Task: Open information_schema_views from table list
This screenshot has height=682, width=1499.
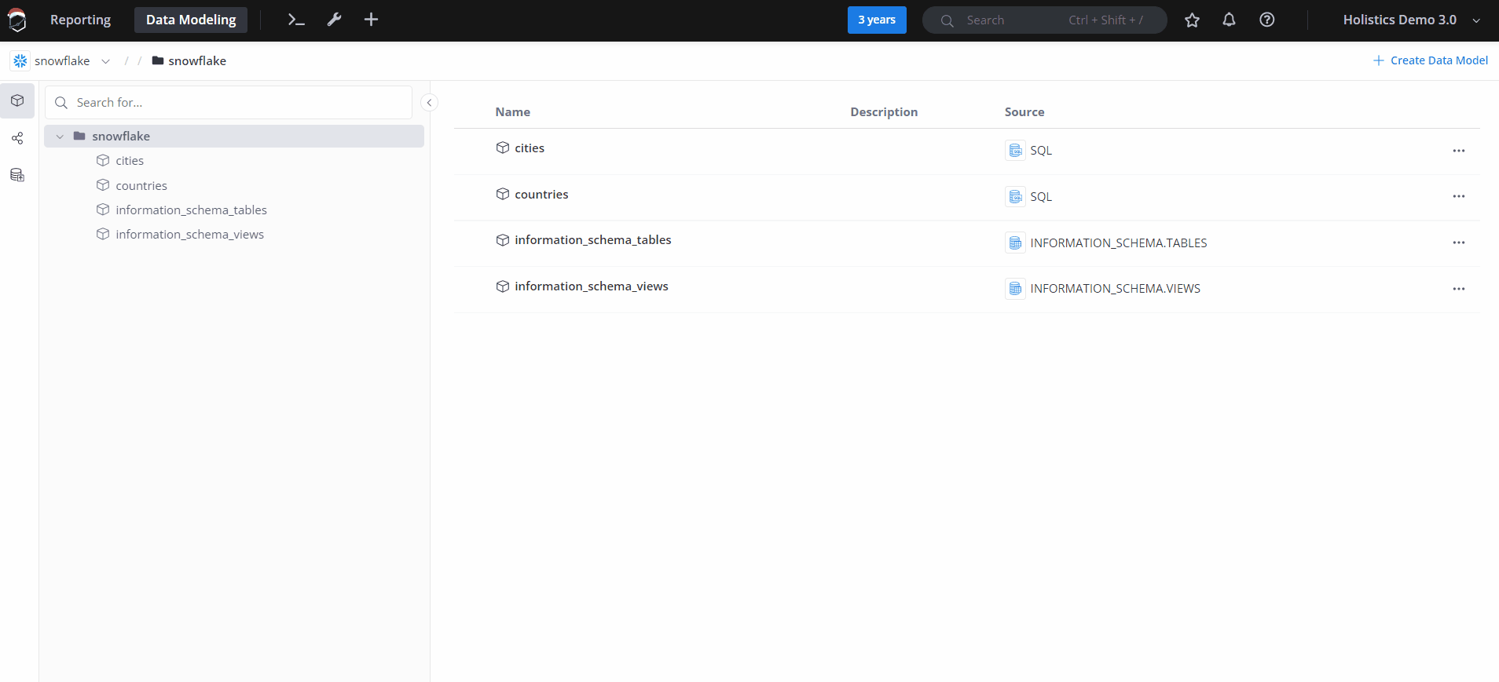Action: click(592, 286)
